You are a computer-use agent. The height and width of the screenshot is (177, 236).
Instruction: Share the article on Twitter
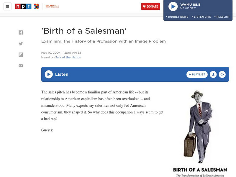pos(21,43)
